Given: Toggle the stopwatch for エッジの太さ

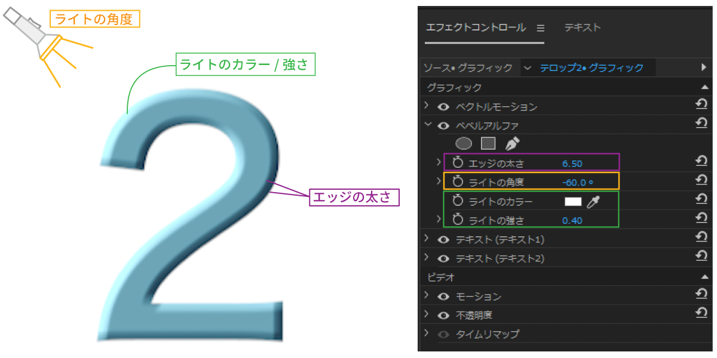Looking at the screenshot, I should [458, 163].
